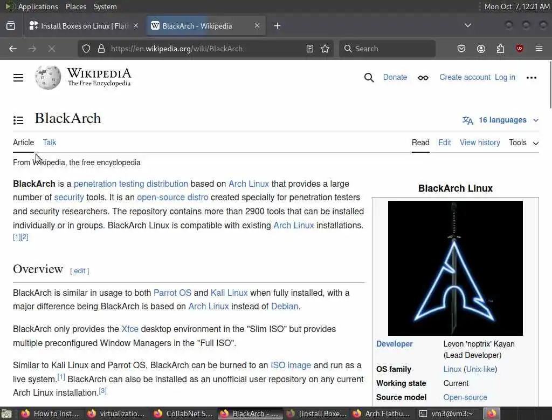Select the Read tab
The image size is (552, 420).
click(420, 143)
